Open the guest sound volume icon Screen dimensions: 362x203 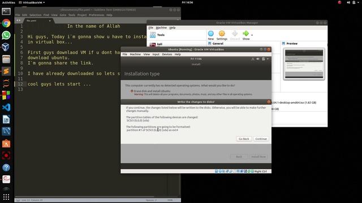(x=258, y=59)
